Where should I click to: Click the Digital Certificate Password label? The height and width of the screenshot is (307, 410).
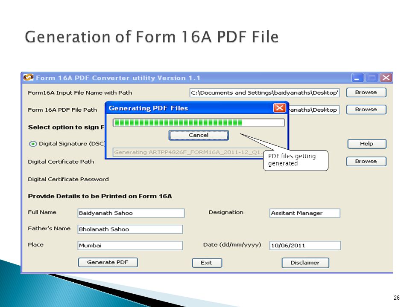(x=68, y=180)
